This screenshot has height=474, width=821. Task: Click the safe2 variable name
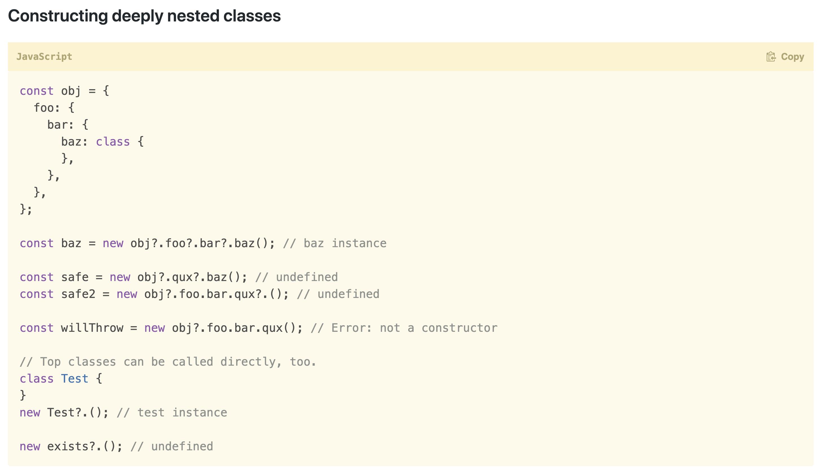click(78, 294)
